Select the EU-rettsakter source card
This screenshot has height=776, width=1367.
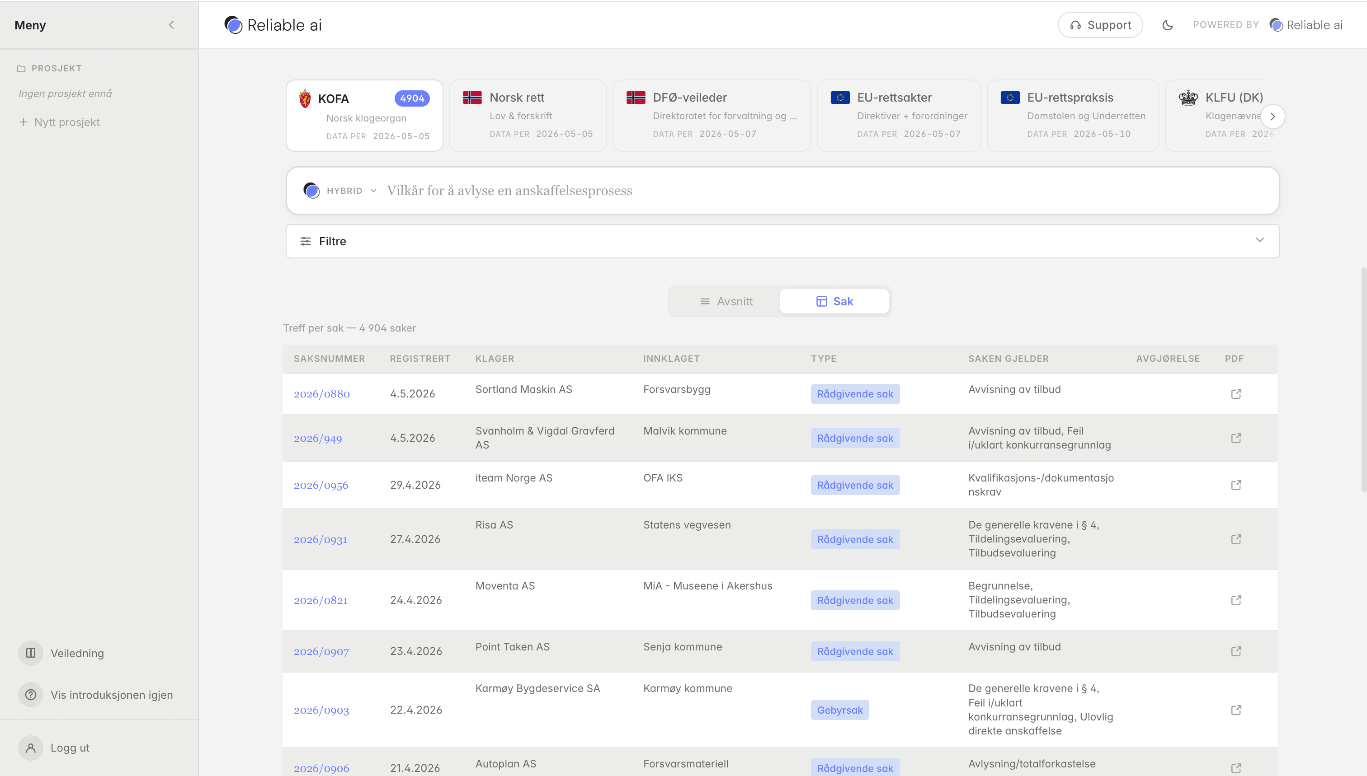point(899,116)
